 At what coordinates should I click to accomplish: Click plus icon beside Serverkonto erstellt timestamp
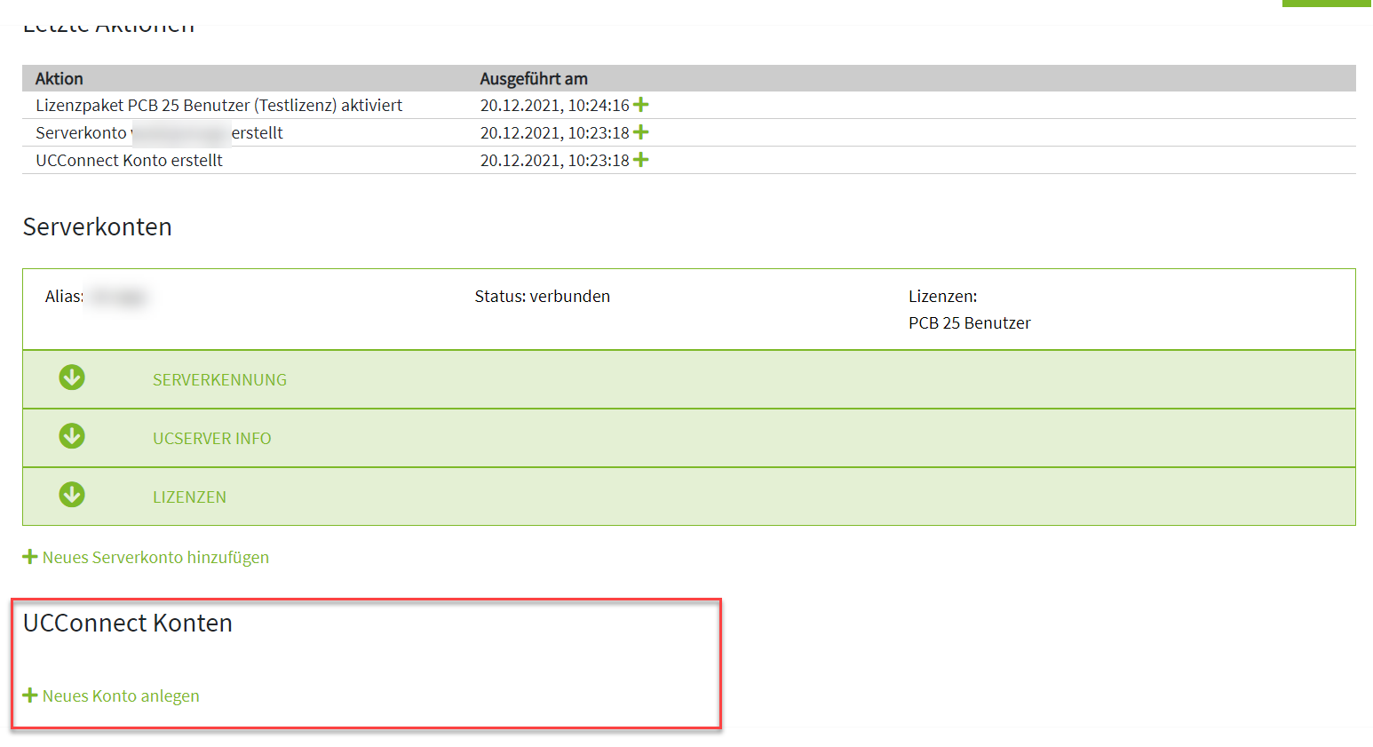(x=640, y=132)
